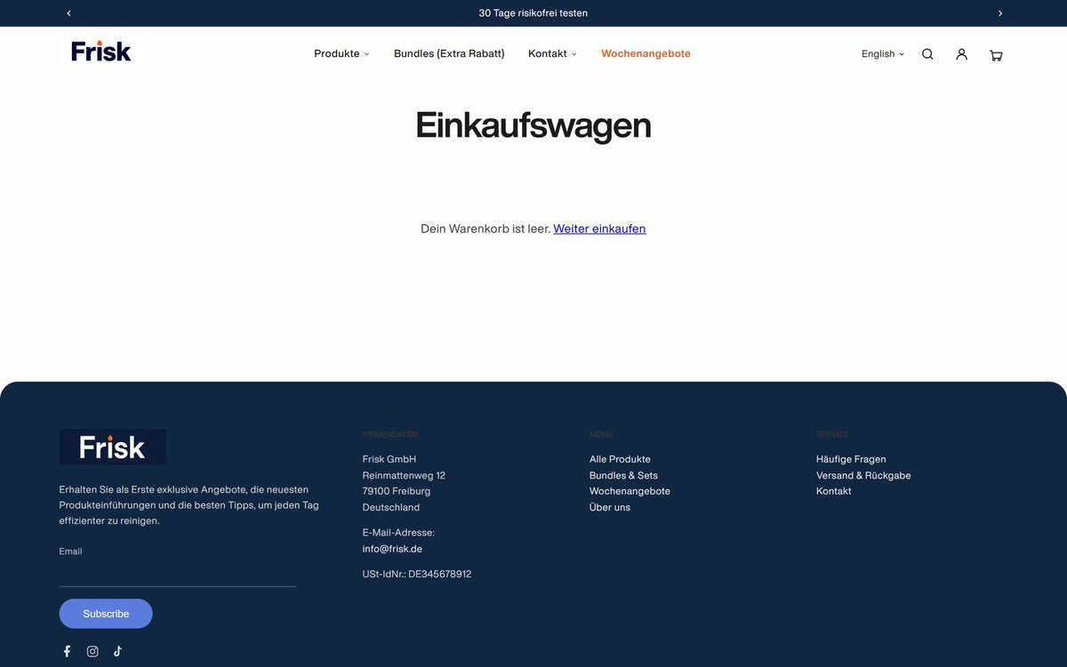Expand the Produkte dropdown menu
This screenshot has height=667, width=1067.
tap(341, 53)
